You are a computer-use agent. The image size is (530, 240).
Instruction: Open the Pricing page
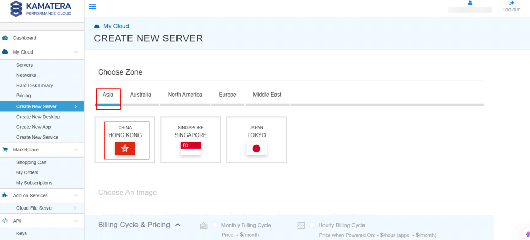tap(23, 96)
